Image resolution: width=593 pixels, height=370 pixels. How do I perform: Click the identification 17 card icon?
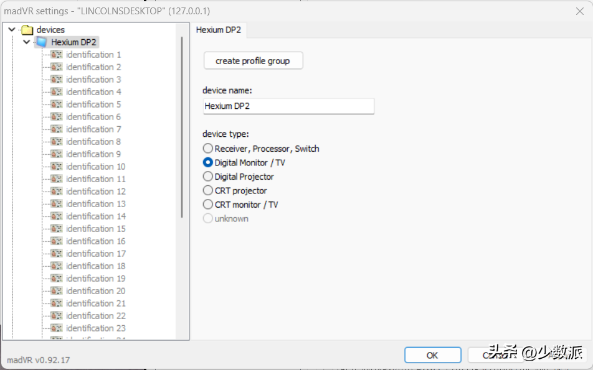click(57, 254)
